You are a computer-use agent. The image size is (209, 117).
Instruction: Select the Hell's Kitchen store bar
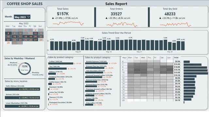pos(23,89)
